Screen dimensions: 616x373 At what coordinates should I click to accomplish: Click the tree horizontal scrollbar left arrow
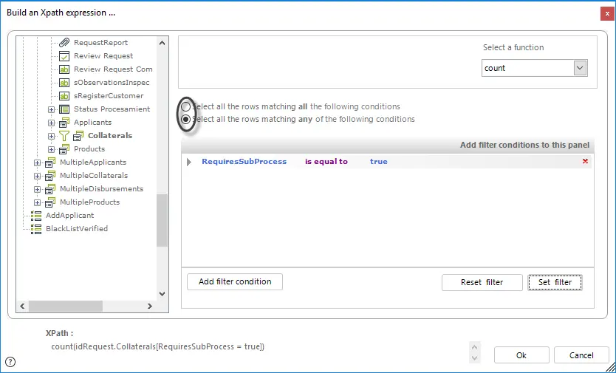click(x=22, y=307)
